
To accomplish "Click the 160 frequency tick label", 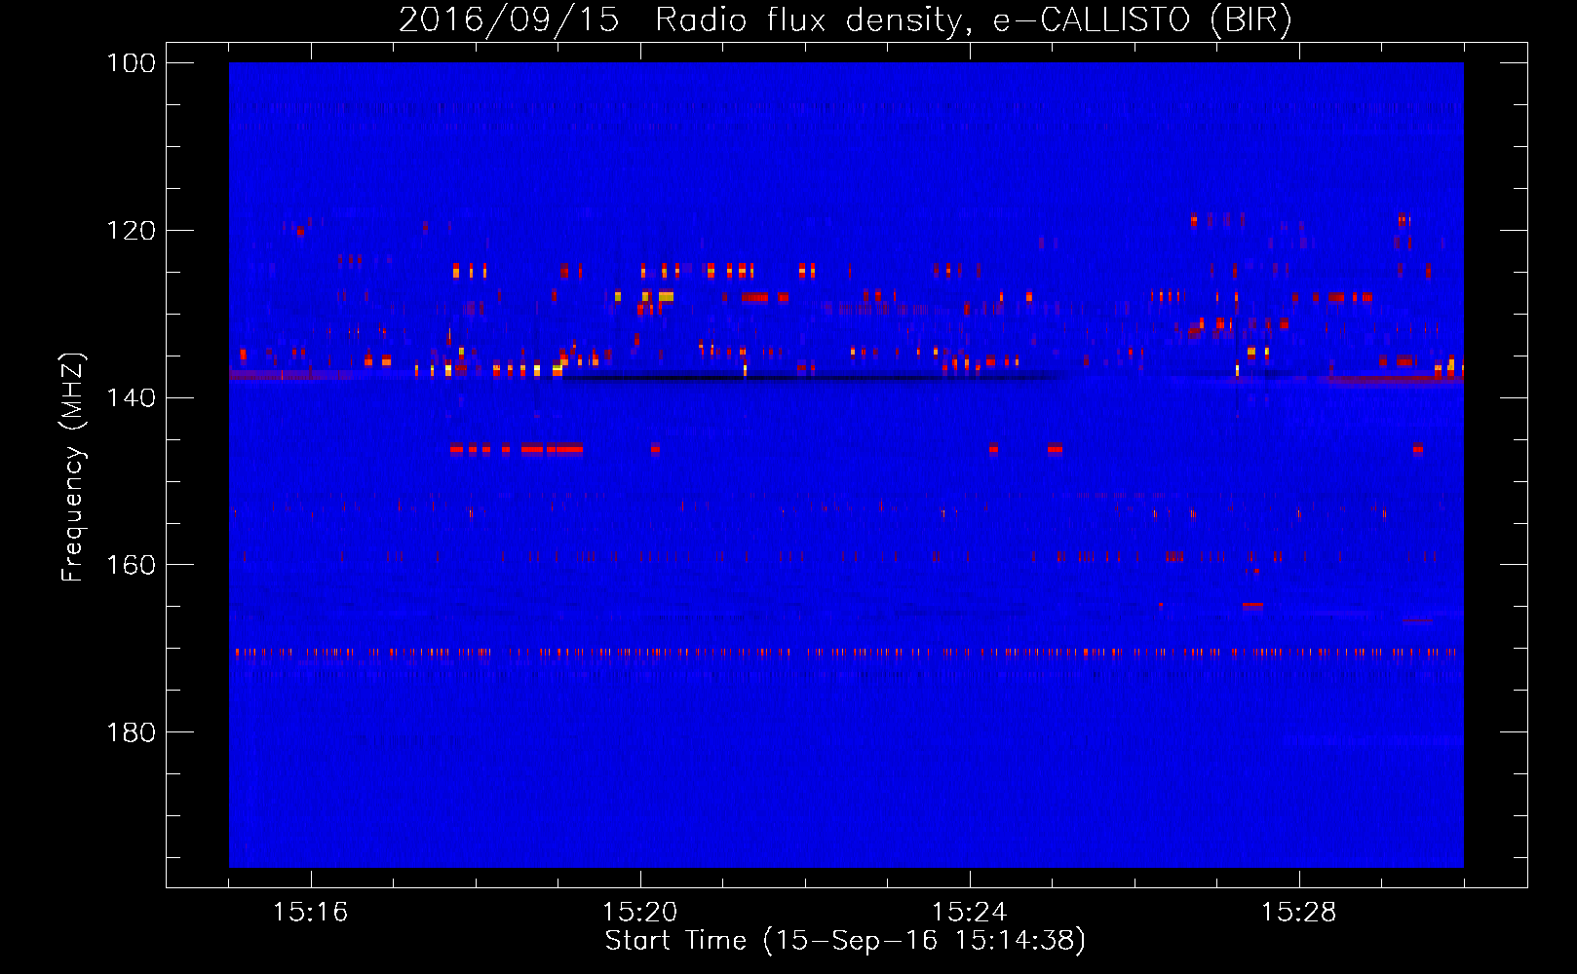I will [x=131, y=565].
